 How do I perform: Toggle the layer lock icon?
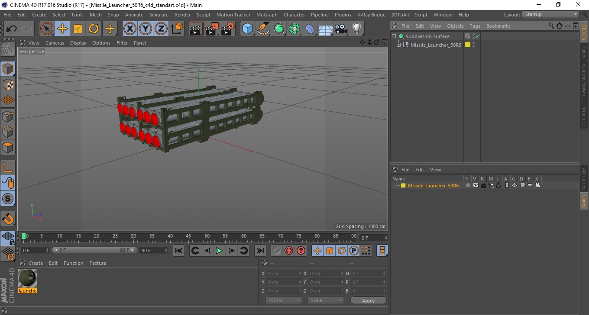(498, 185)
